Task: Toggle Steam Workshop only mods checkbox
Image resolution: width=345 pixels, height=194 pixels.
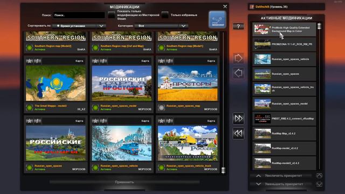Action: point(112,15)
